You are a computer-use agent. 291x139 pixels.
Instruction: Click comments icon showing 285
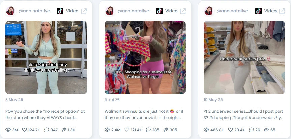148,130
